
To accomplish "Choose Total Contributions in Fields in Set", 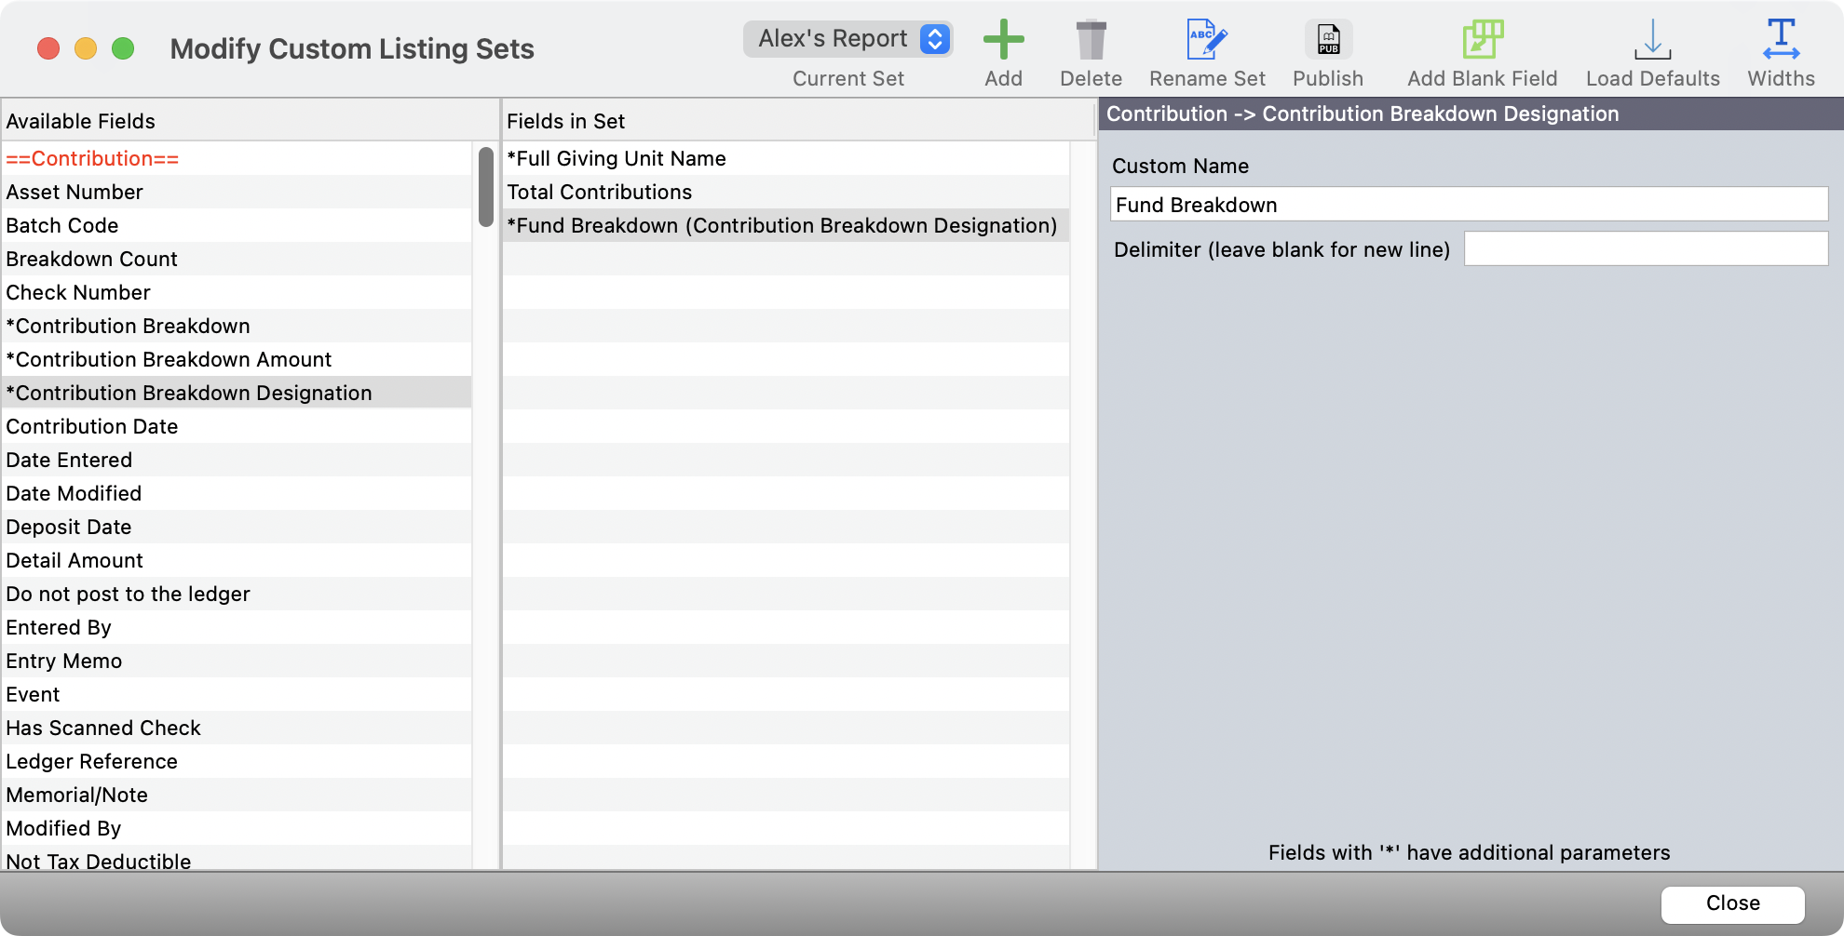I will (x=599, y=193).
